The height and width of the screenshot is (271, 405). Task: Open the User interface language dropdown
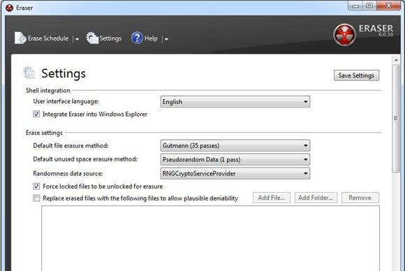[x=235, y=102]
